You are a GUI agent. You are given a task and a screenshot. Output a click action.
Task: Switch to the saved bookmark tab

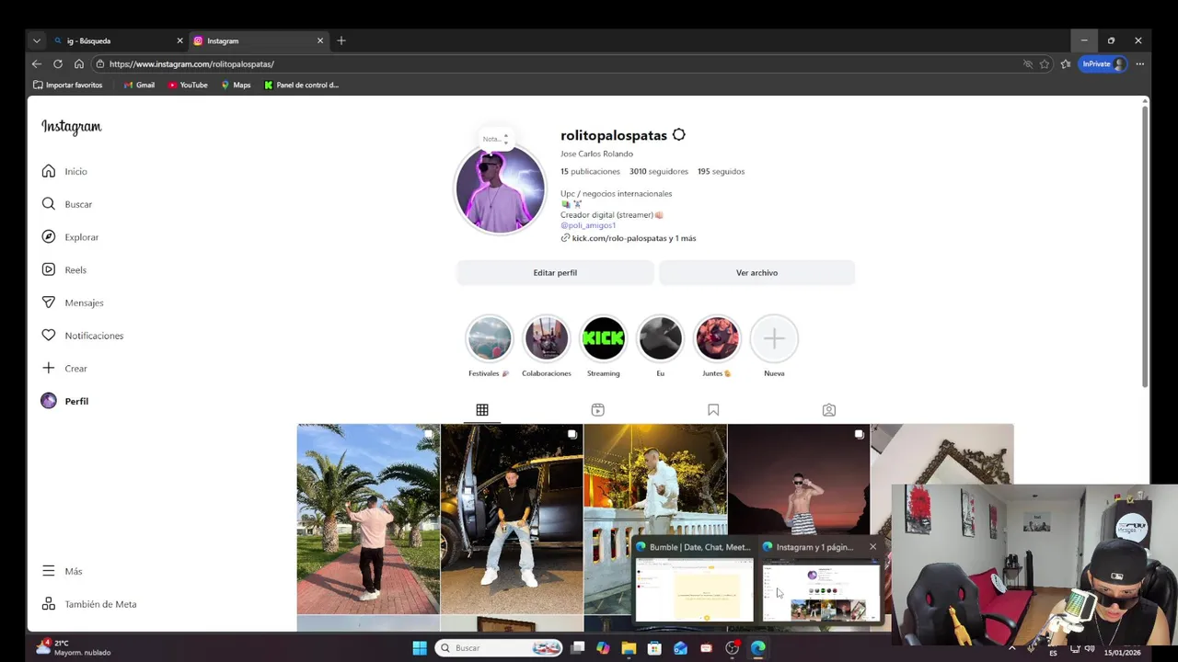pos(713,410)
